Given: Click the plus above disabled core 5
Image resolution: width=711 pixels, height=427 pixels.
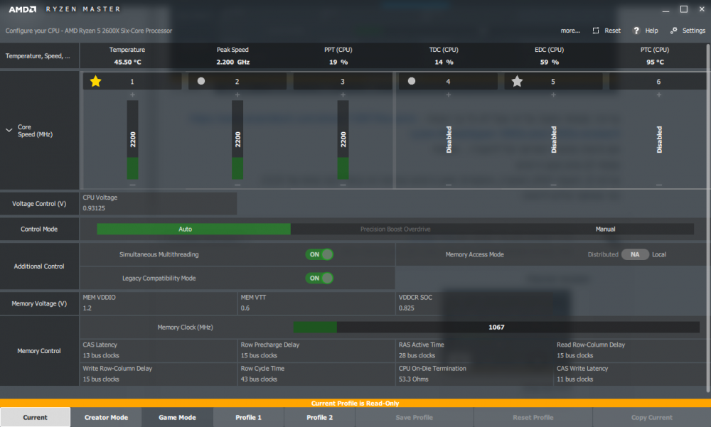Looking at the screenshot, I should [x=553, y=94].
